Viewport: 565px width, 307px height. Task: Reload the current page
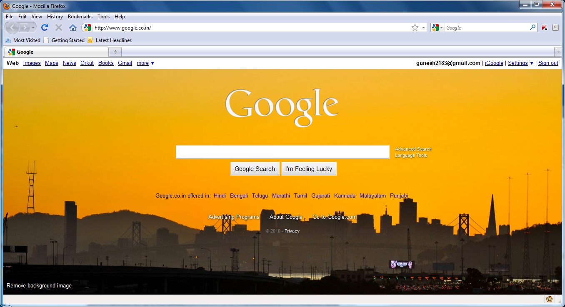click(x=45, y=27)
